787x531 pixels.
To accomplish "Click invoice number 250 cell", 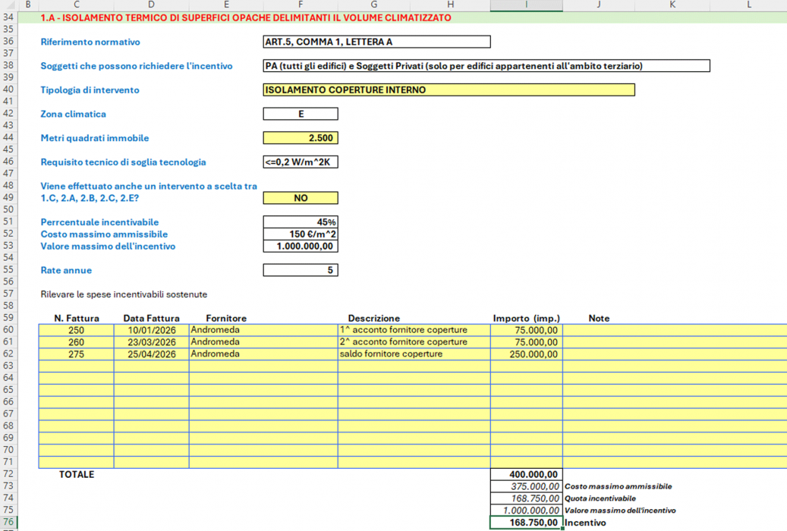I will tap(76, 331).
